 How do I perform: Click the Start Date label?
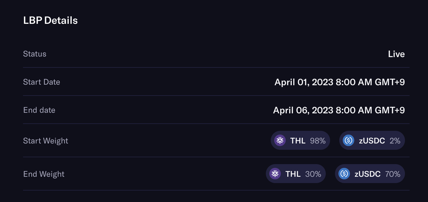pos(41,82)
